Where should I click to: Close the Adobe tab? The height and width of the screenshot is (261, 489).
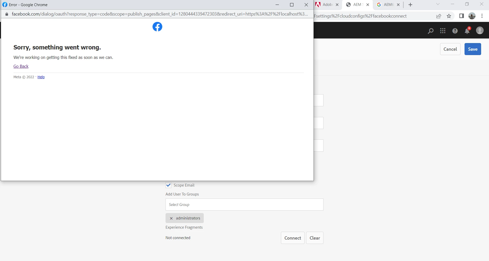(337, 5)
